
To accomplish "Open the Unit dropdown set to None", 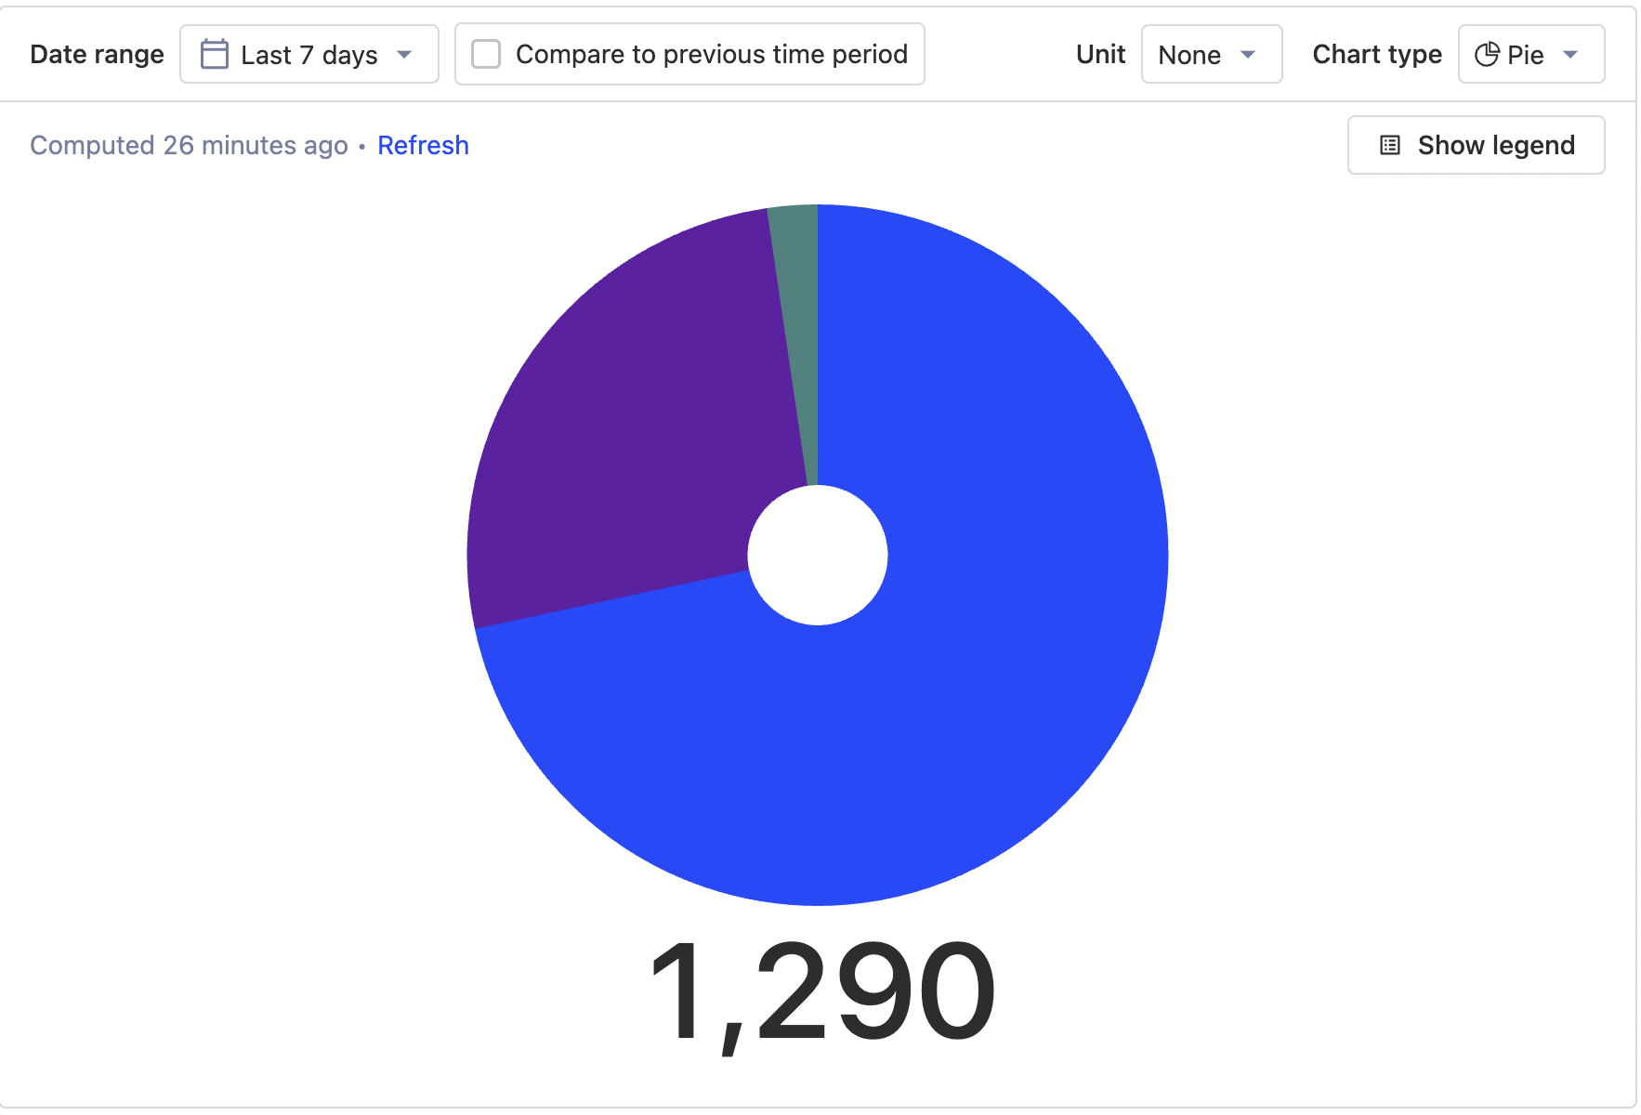I will (1211, 55).
